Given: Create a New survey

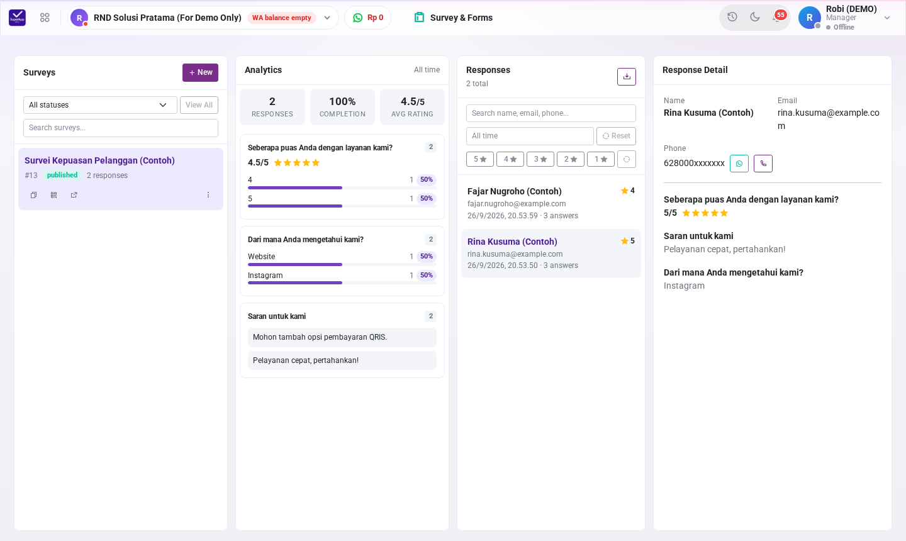Looking at the screenshot, I should click(200, 72).
